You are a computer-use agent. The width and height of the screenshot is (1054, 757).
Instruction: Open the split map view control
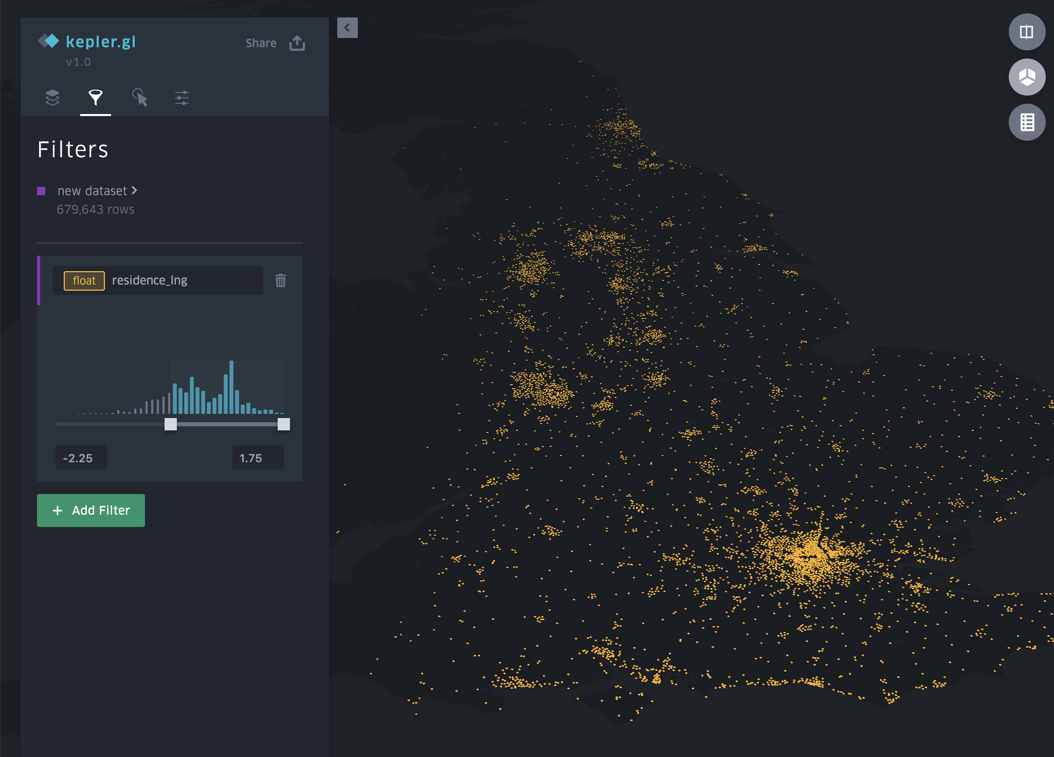[1027, 32]
